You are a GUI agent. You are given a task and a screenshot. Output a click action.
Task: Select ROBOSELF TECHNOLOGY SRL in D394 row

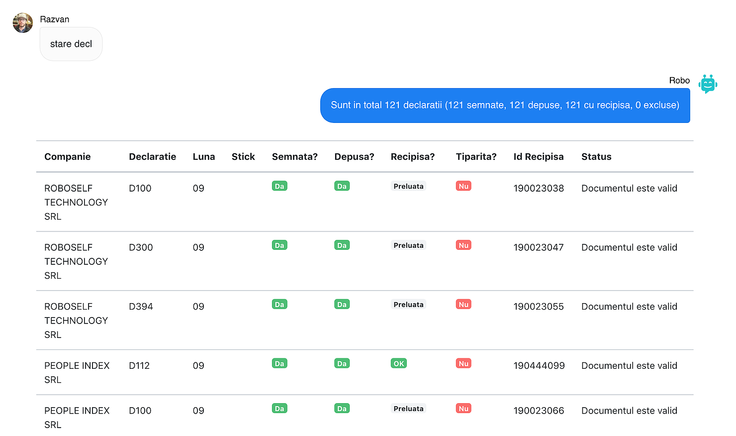pyautogui.click(x=76, y=321)
